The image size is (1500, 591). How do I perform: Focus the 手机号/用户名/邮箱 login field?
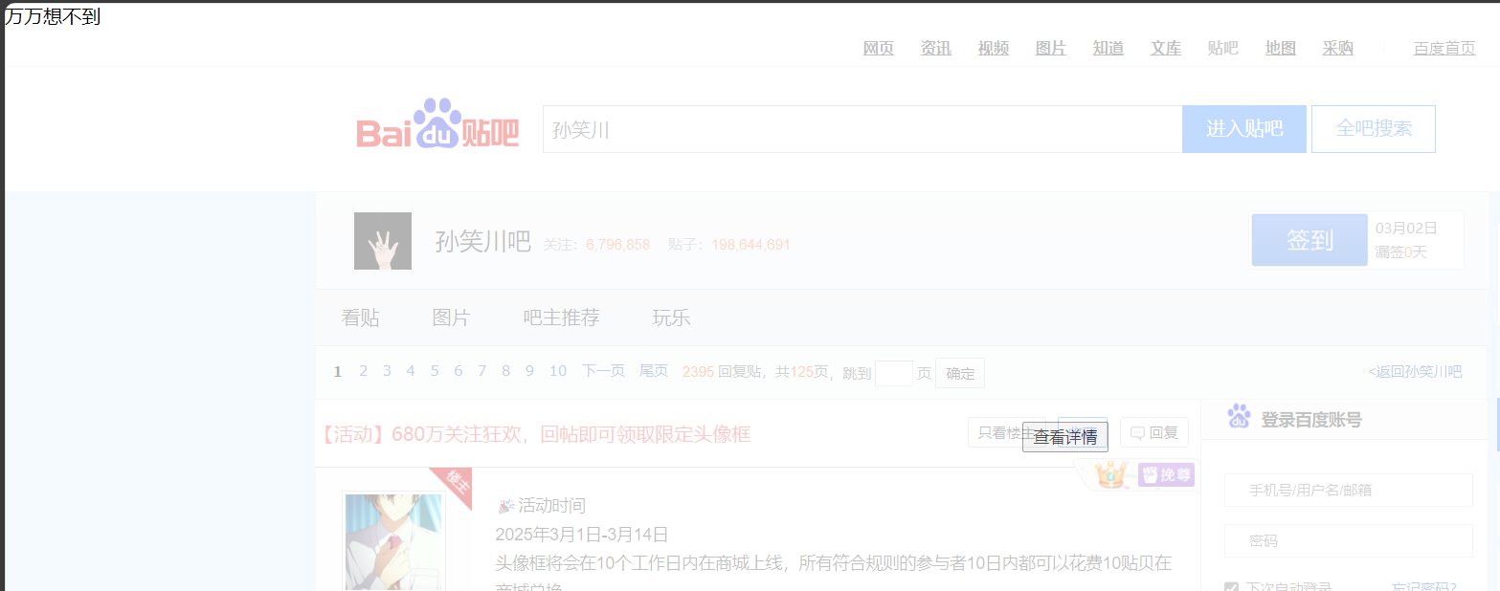[x=1349, y=490]
